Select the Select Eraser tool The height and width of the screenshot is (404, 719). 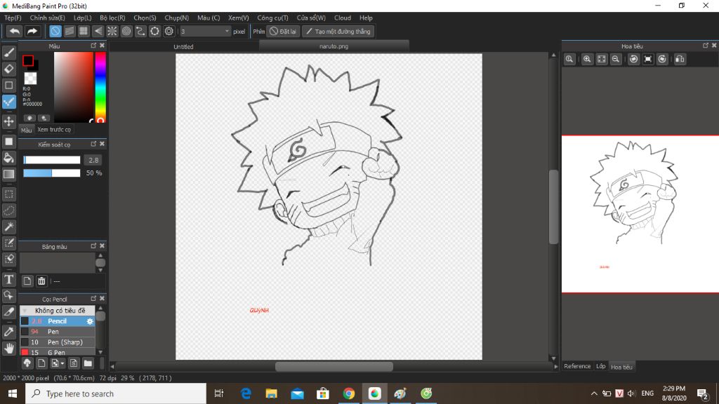coord(8,259)
